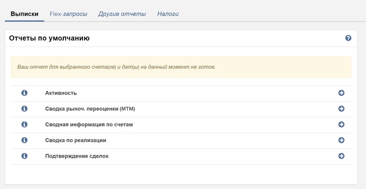The width and height of the screenshot is (366, 189).
Task: Open the Другие отчеты tab
Action: pyautogui.click(x=122, y=14)
